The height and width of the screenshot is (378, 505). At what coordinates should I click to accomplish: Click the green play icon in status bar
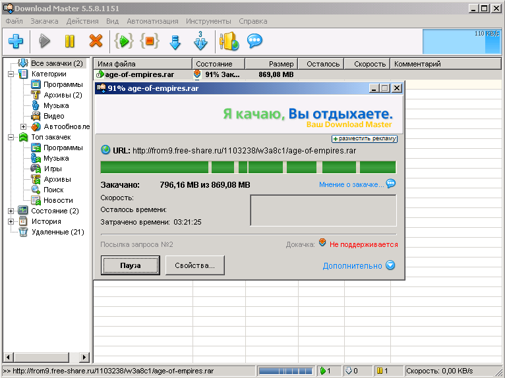pos(322,371)
